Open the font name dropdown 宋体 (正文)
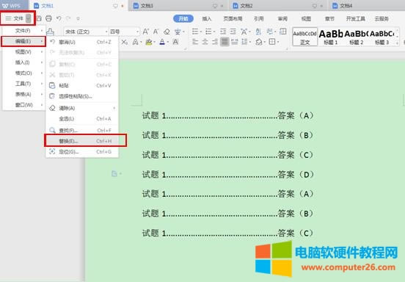405x282 pixels. pos(86,32)
